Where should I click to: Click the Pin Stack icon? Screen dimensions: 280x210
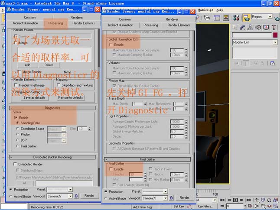point(236,63)
